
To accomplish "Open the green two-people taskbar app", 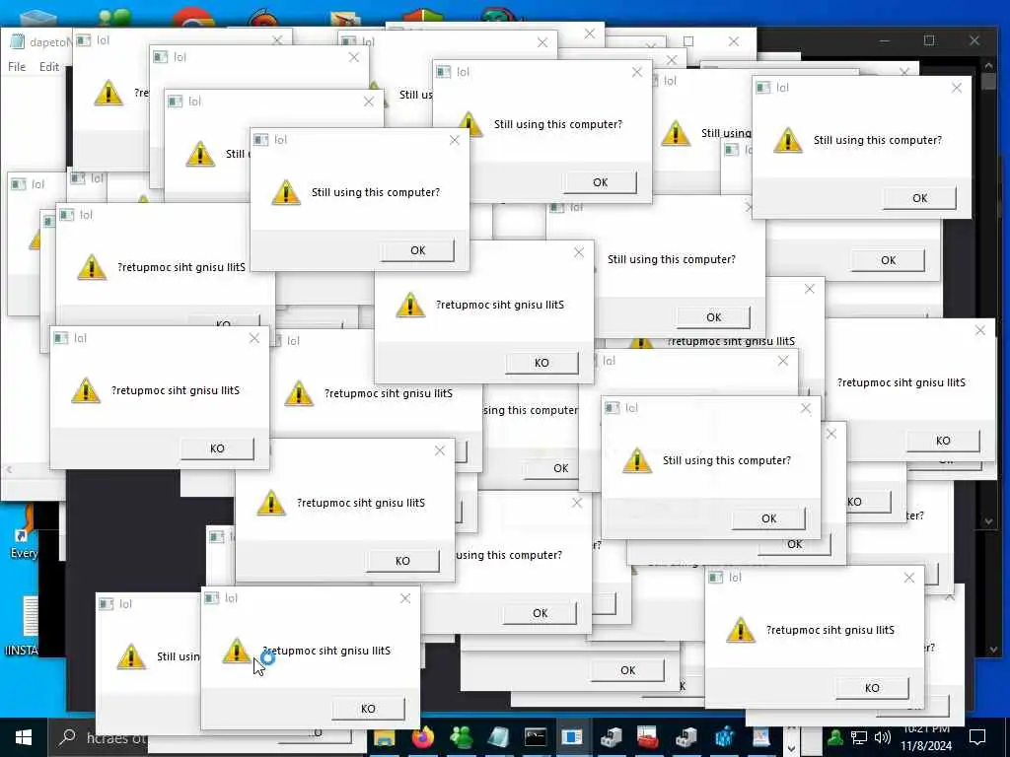I will click(461, 737).
